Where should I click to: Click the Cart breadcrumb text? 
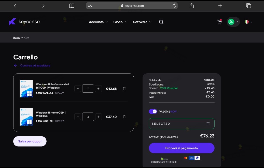pos(26,37)
